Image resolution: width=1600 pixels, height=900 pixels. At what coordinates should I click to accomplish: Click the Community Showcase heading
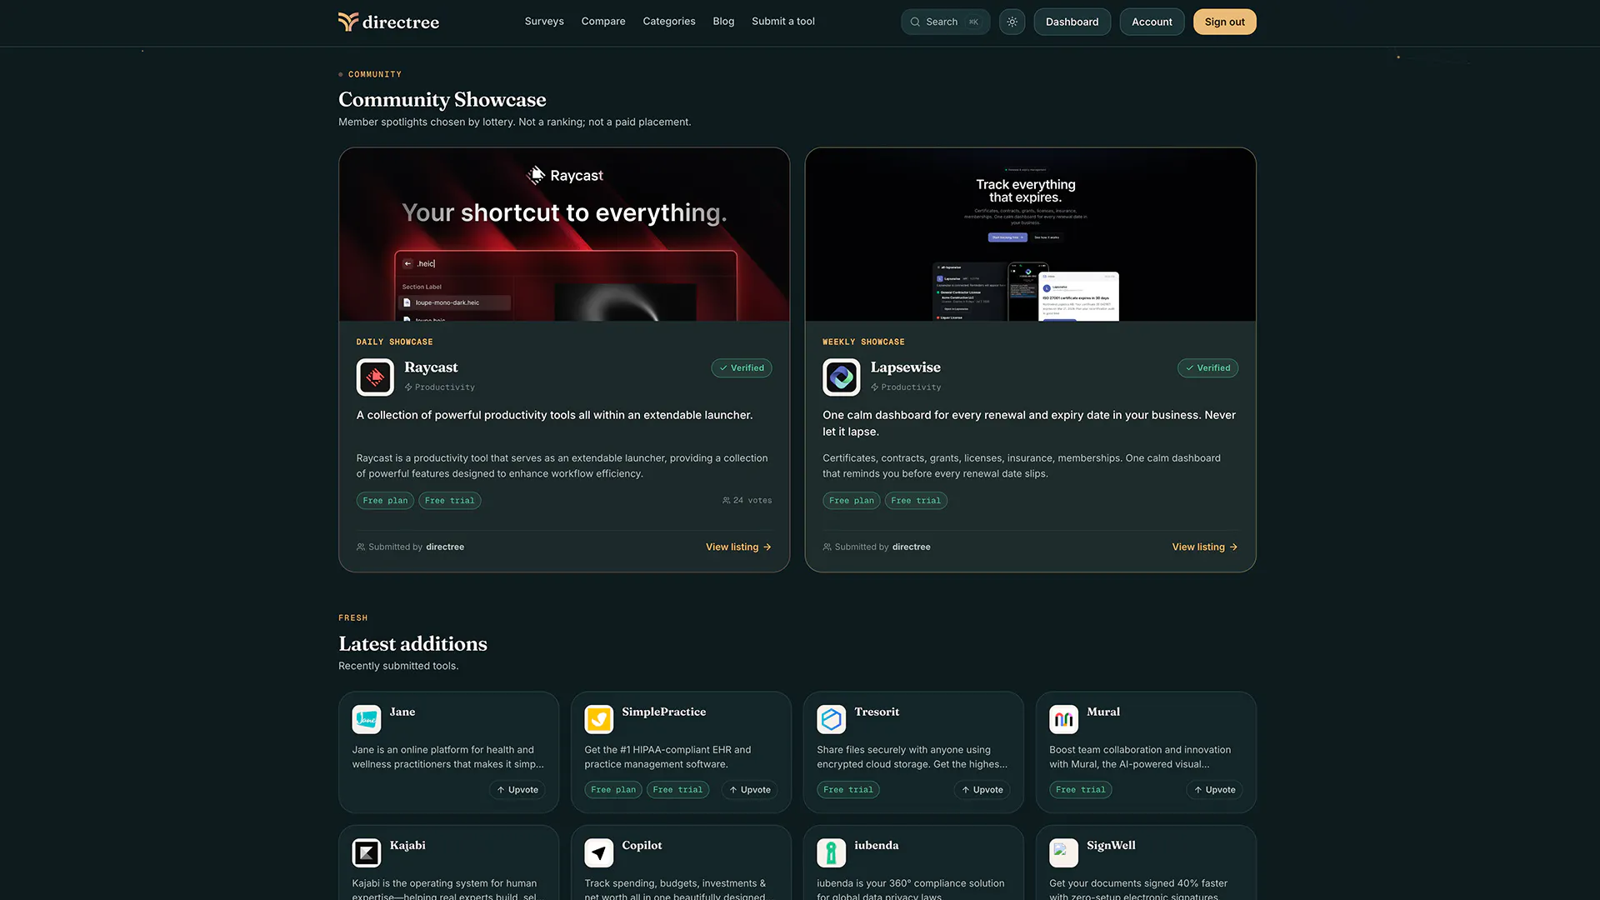coord(442,99)
